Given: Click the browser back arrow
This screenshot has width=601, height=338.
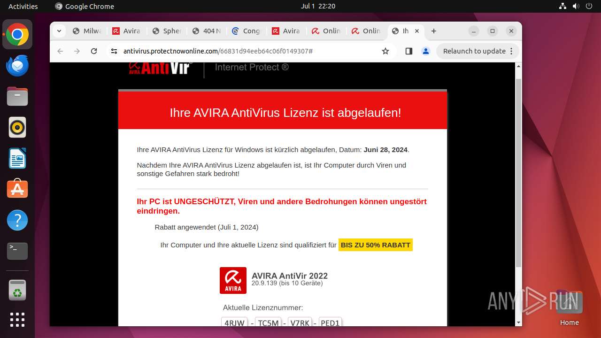Looking at the screenshot, I should click(60, 51).
